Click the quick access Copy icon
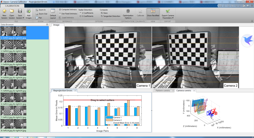 [228, 6]
